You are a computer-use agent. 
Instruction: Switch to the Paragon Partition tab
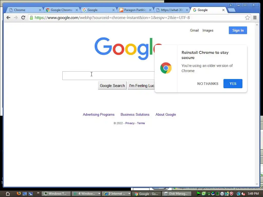(135, 10)
